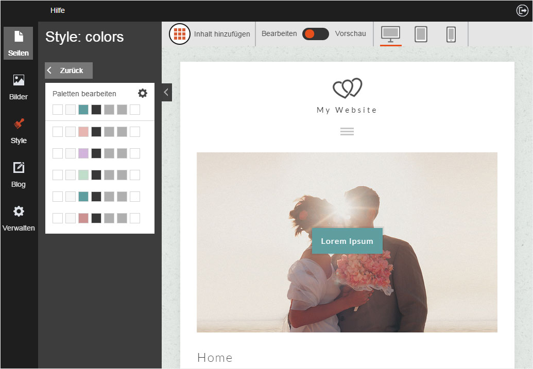Open the Seiten pages section
This screenshot has height=369, width=533.
tap(19, 43)
